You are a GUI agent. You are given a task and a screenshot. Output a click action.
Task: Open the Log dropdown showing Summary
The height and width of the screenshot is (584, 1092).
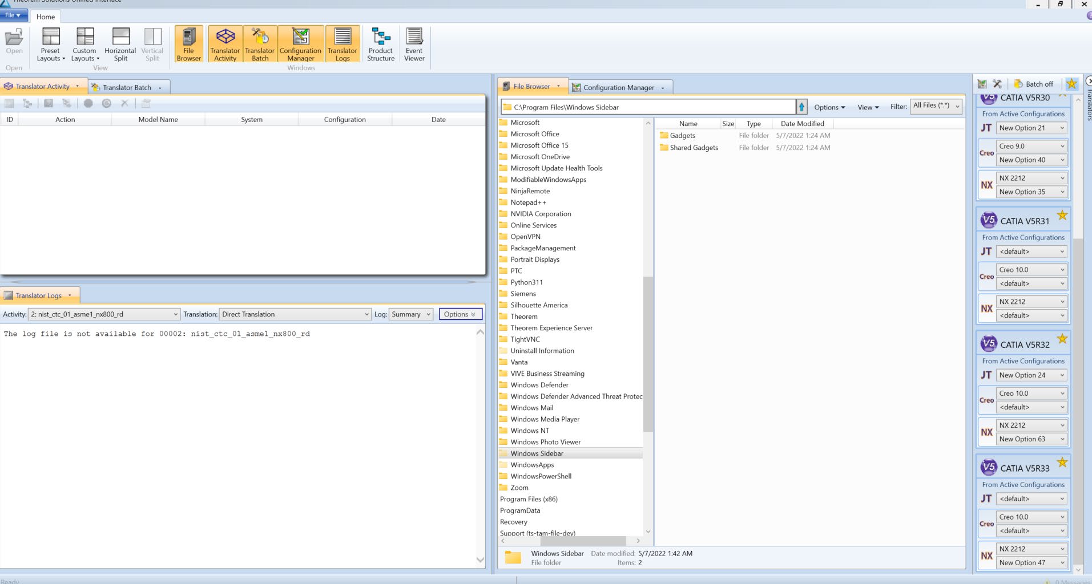coord(410,314)
